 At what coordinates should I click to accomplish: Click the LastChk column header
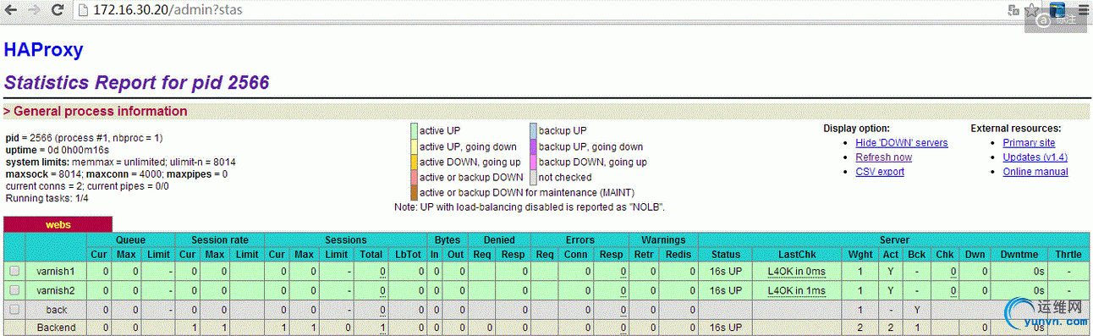click(x=797, y=254)
